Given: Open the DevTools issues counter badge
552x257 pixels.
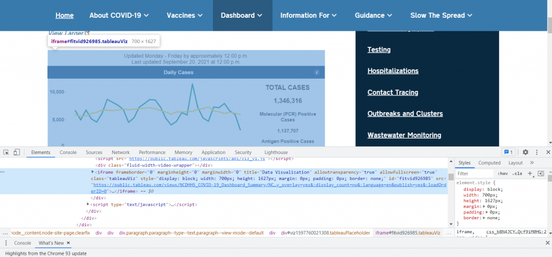Looking at the screenshot, I should pyautogui.click(x=509, y=152).
